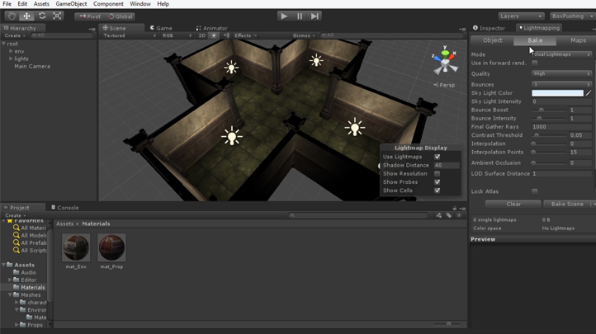Open All Prefabs favorite search
596x334 pixels.
[30, 243]
